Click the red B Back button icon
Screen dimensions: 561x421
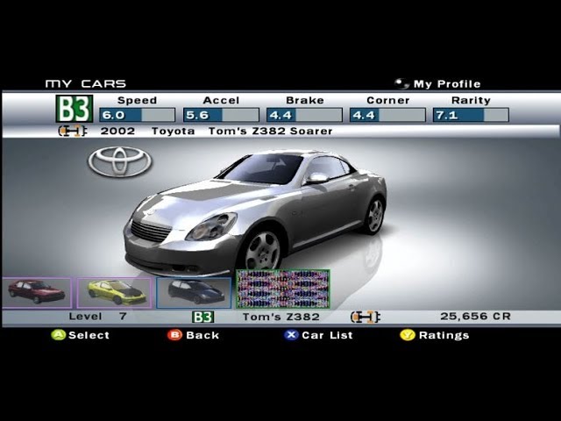pos(174,335)
